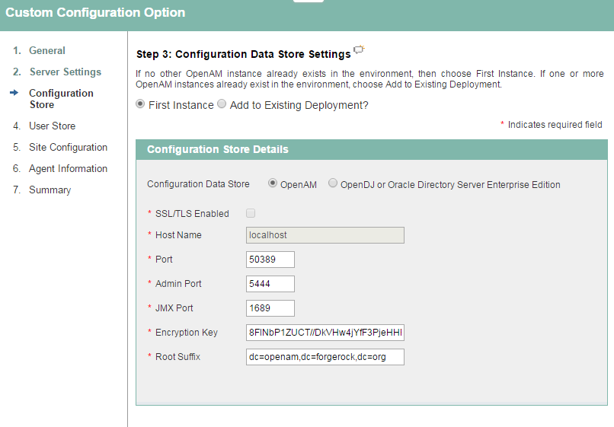Click the Port field with 50389
Screen dimensions: 614x427
270,260
